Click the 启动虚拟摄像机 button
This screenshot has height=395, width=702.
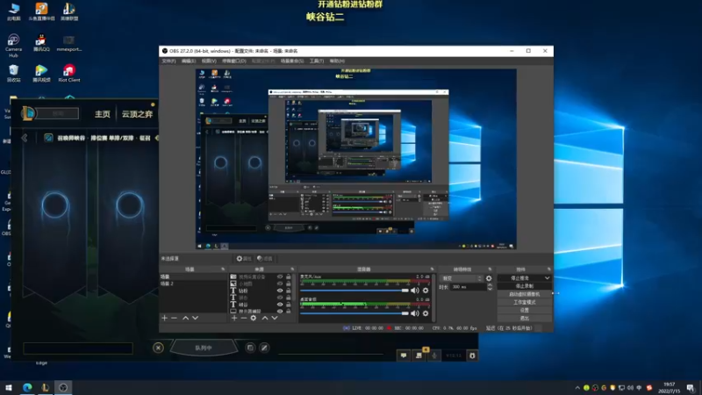click(x=524, y=294)
